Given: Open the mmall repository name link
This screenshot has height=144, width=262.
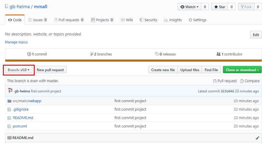Looking at the screenshot, I should click(x=41, y=7).
